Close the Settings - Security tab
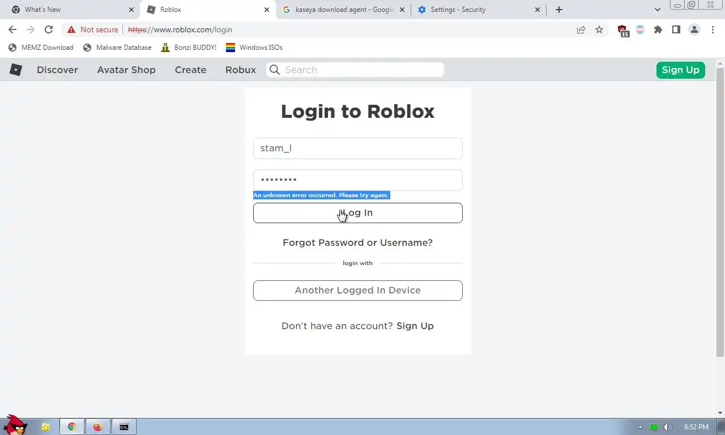725x435 pixels. 538,10
